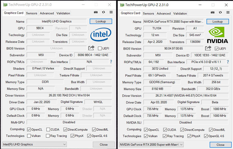Click Device ID value 8086 9BC4 - 1462 12AE

coord(93,55)
